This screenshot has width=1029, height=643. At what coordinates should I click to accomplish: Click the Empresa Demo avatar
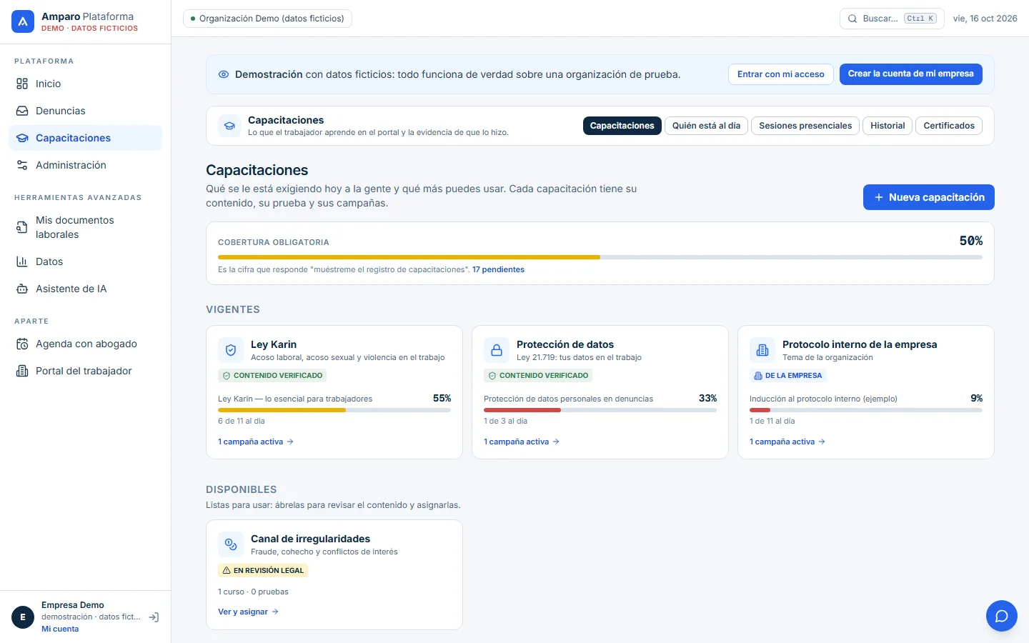click(23, 617)
